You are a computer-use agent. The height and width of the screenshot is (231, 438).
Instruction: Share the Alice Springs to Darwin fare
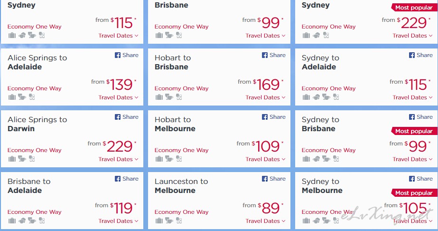(127, 117)
